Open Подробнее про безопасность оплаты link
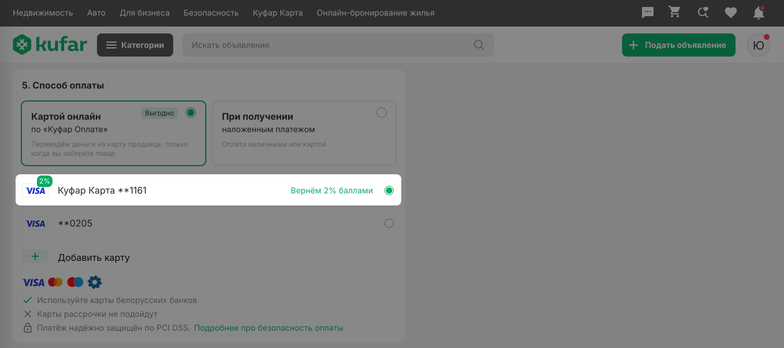Viewport: 784px width, 348px height. (268, 328)
